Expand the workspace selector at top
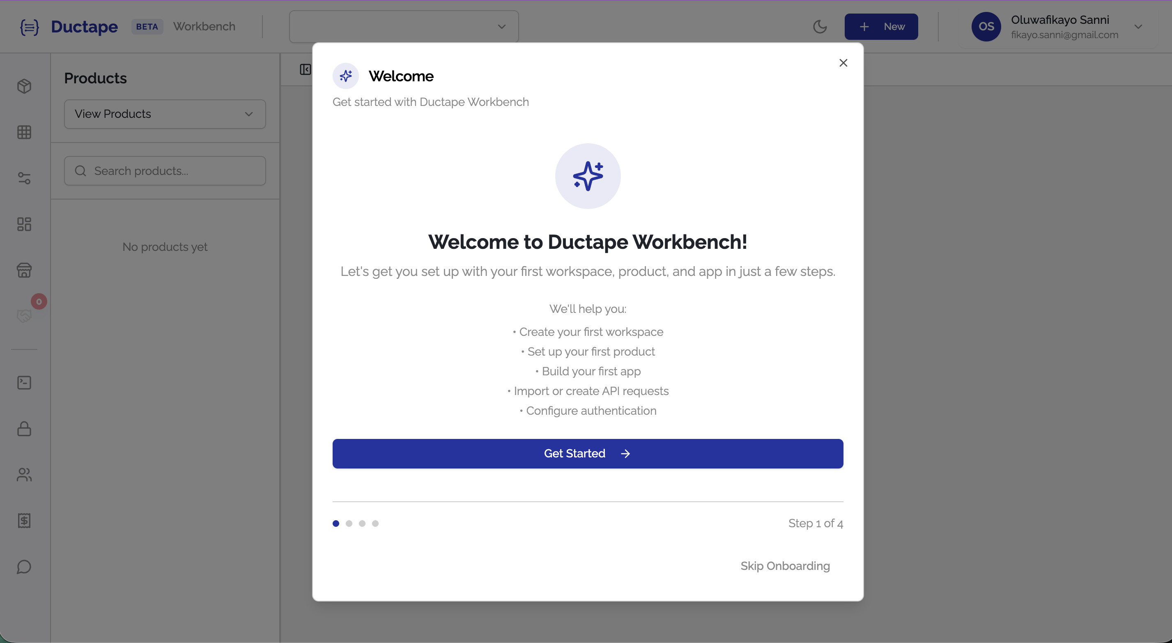The width and height of the screenshot is (1172, 643). click(x=403, y=26)
